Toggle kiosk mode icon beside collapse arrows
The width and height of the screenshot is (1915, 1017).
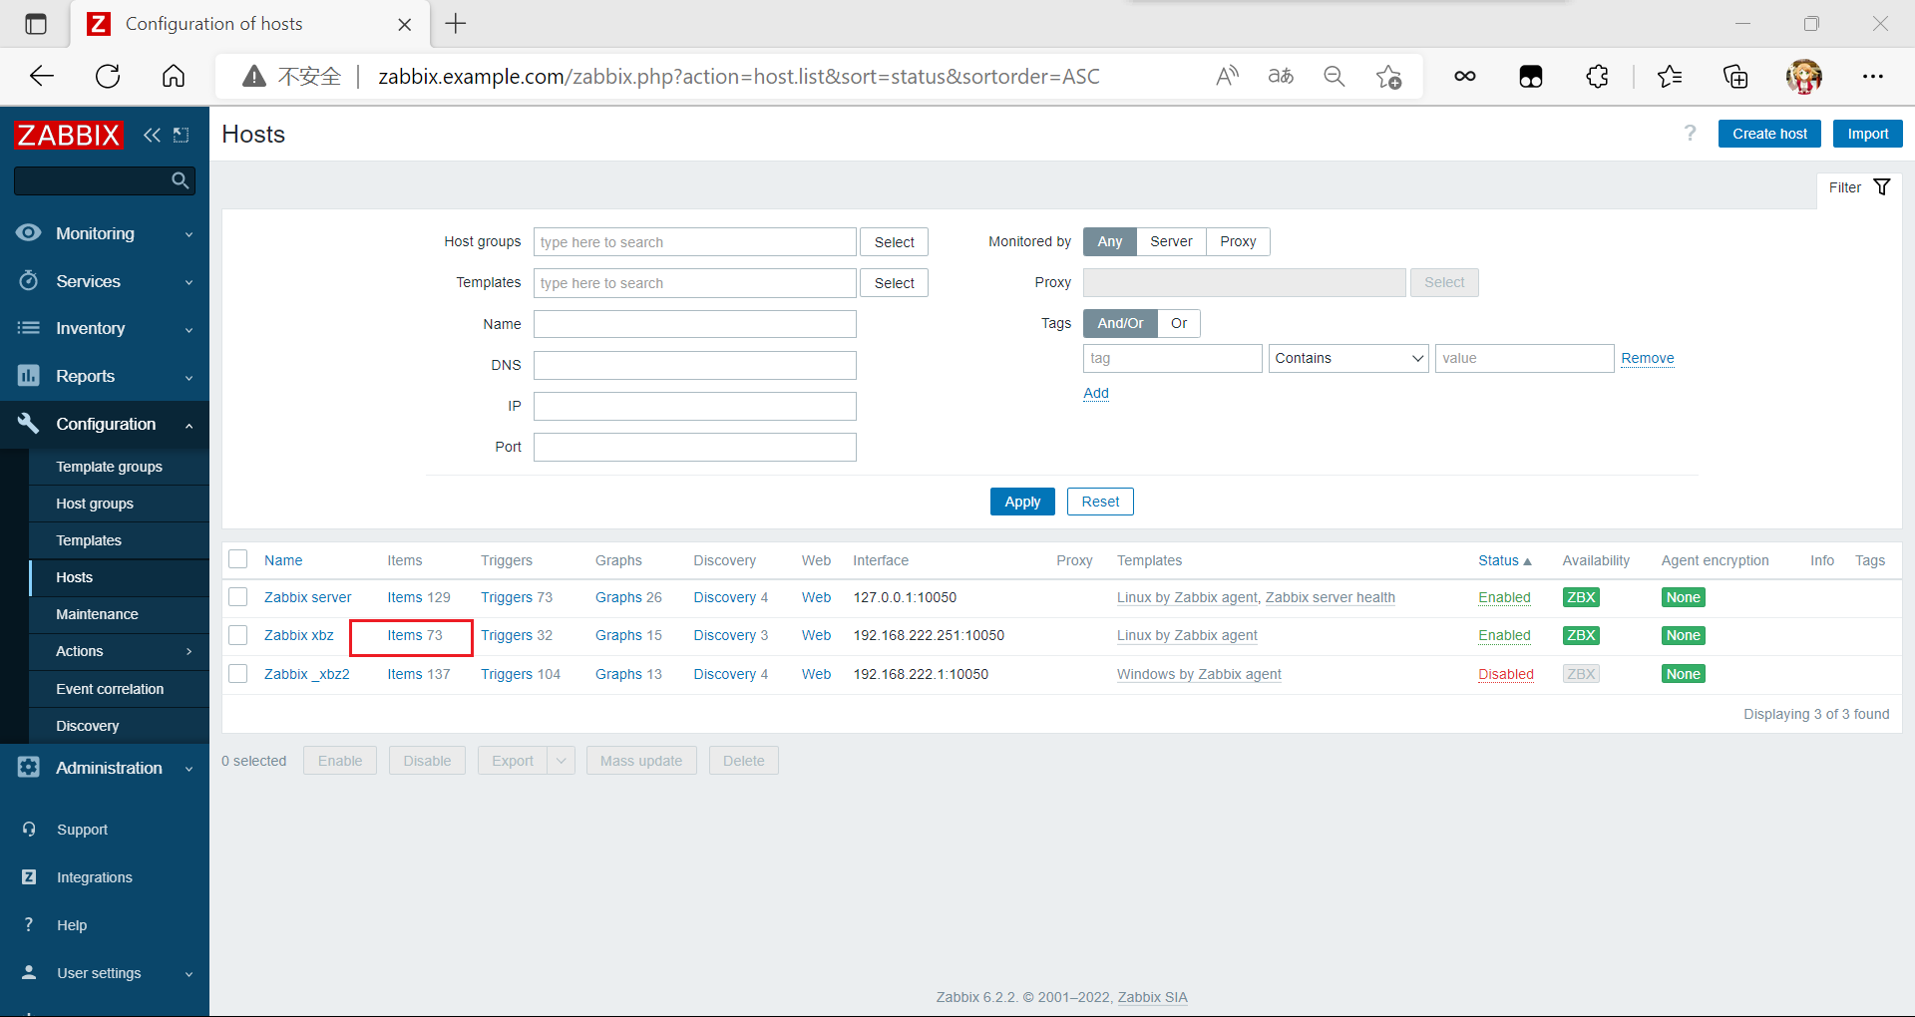[x=181, y=135]
